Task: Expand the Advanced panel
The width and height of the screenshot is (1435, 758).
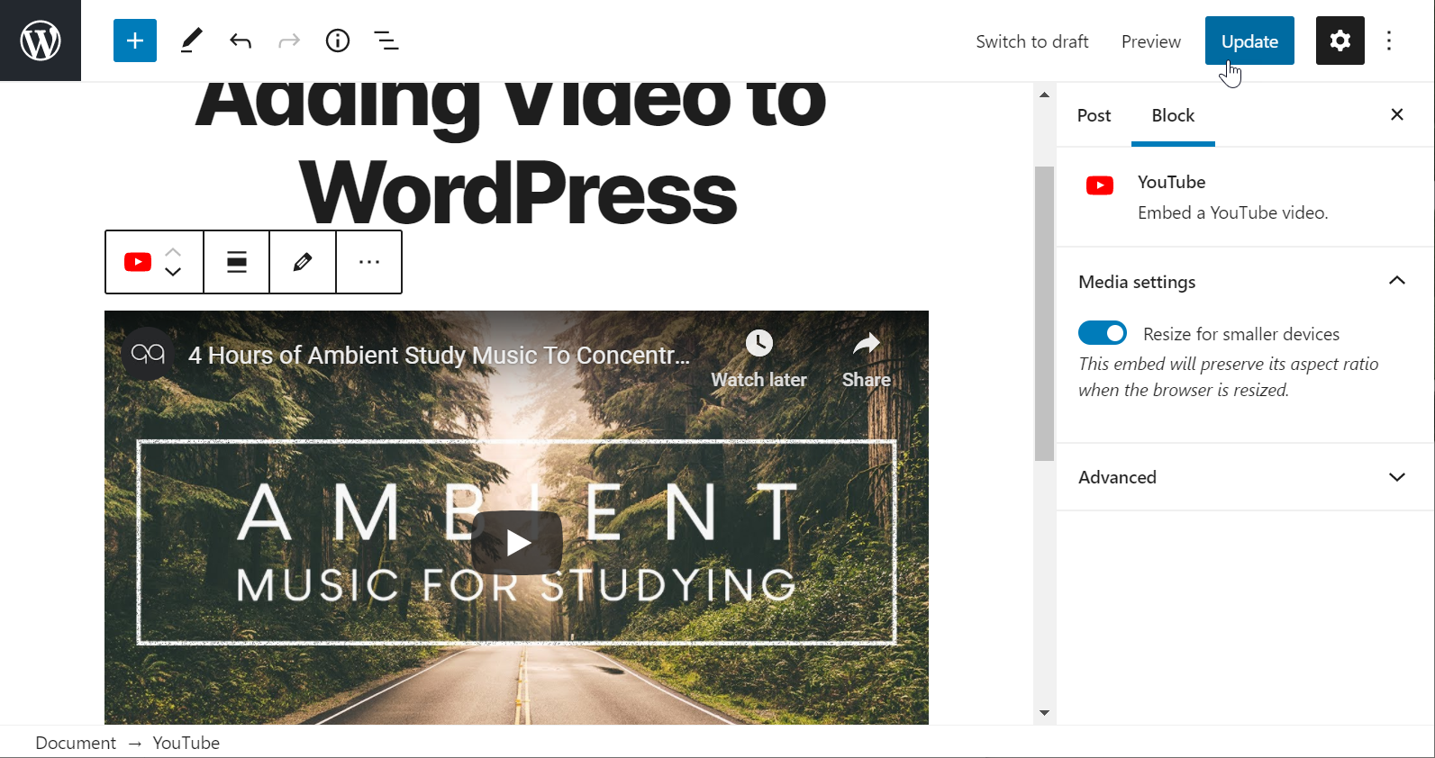Action: 1244,477
